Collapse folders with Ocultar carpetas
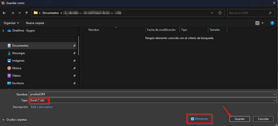This screenshot has width=278, height=126. point(14,119)
